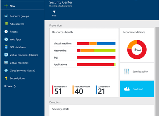The height and width of the screenshot is (116, 159).
Task: Click the Virtual machines (classic) monitor icon
Action: click(x=6, y=55)
